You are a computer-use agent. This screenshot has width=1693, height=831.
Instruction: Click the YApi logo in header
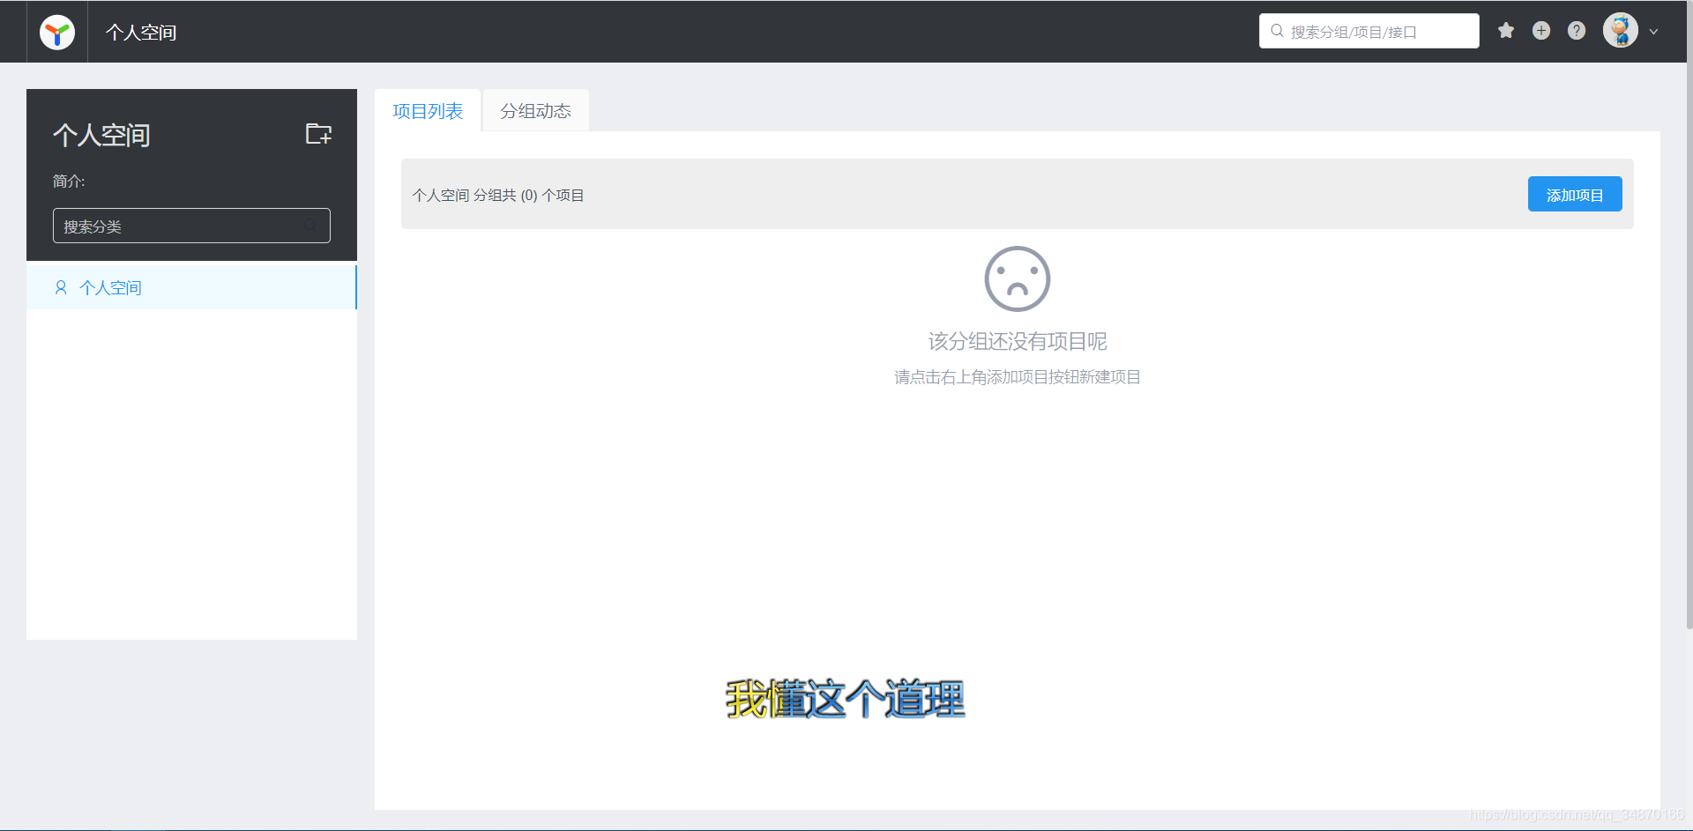point(57,33)
